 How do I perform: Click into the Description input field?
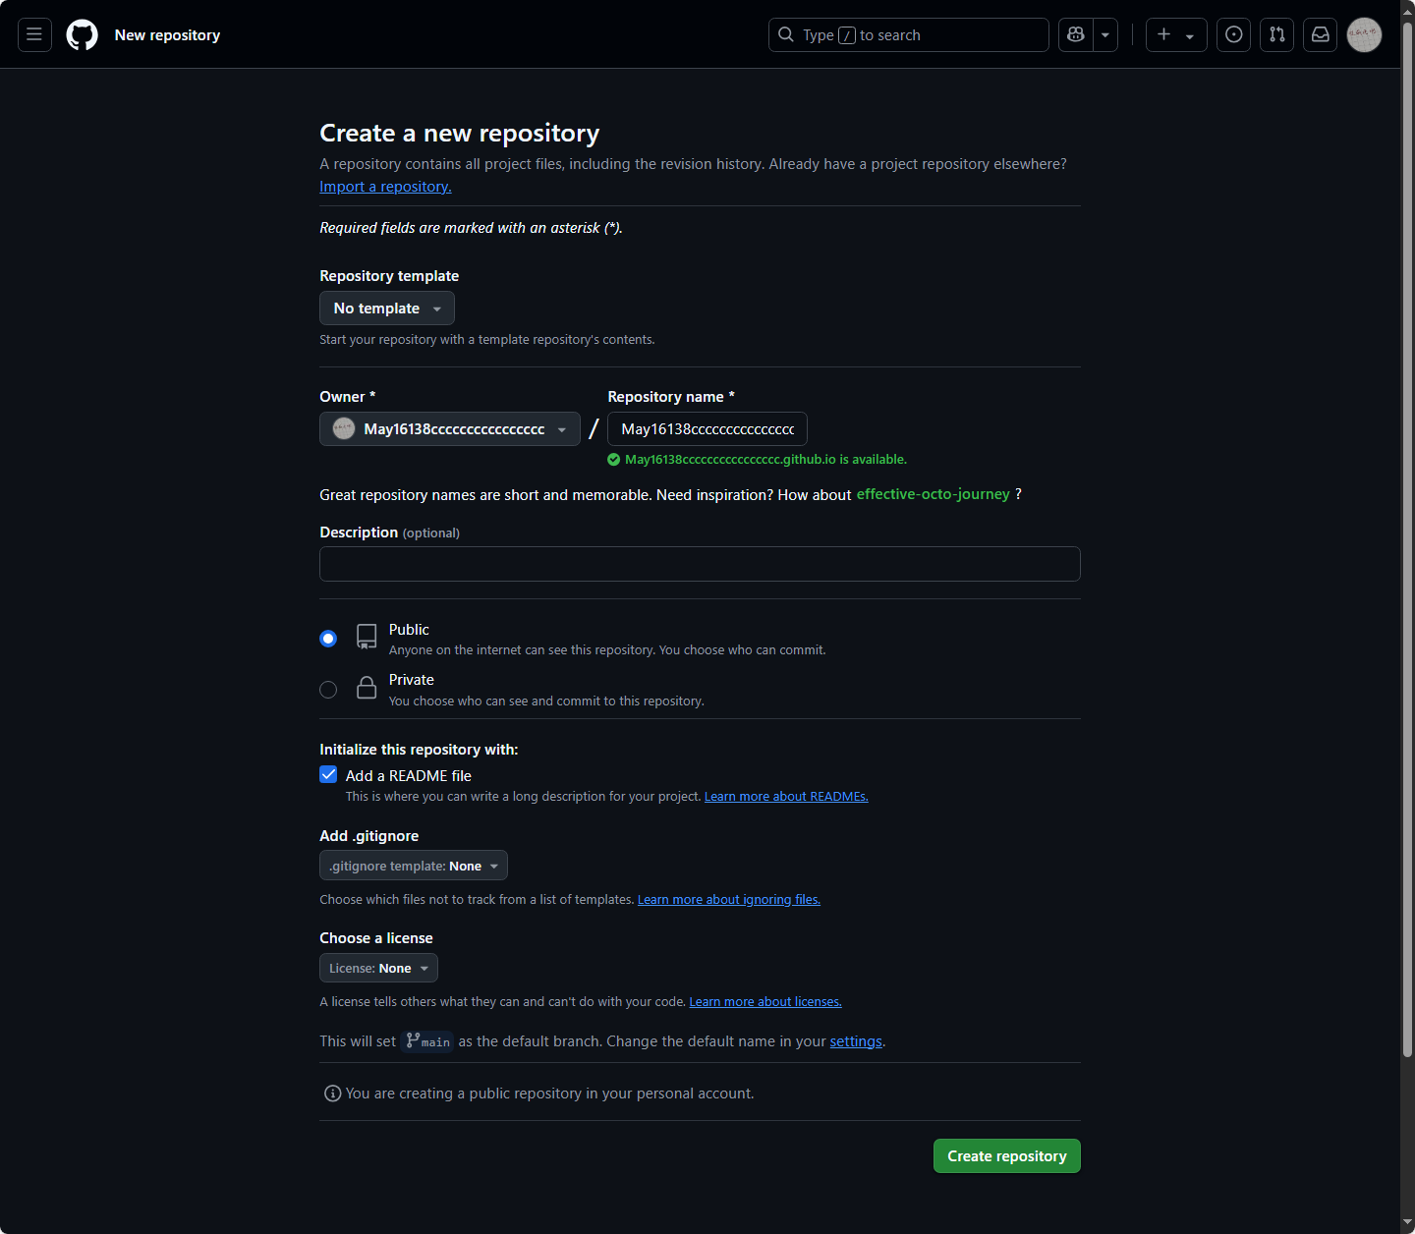coord(700,564)
